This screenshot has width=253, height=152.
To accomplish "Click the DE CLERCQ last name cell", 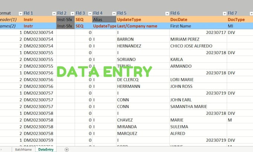I will point(142,80).
